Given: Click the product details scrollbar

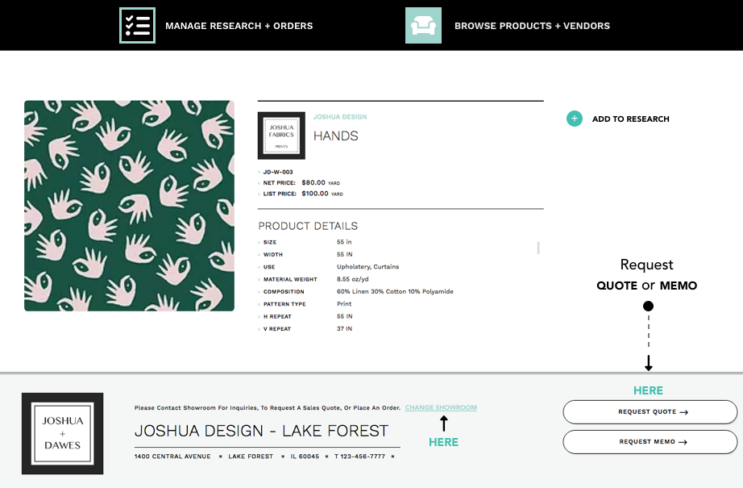Looking at the screenshot, I should [538, 248].
